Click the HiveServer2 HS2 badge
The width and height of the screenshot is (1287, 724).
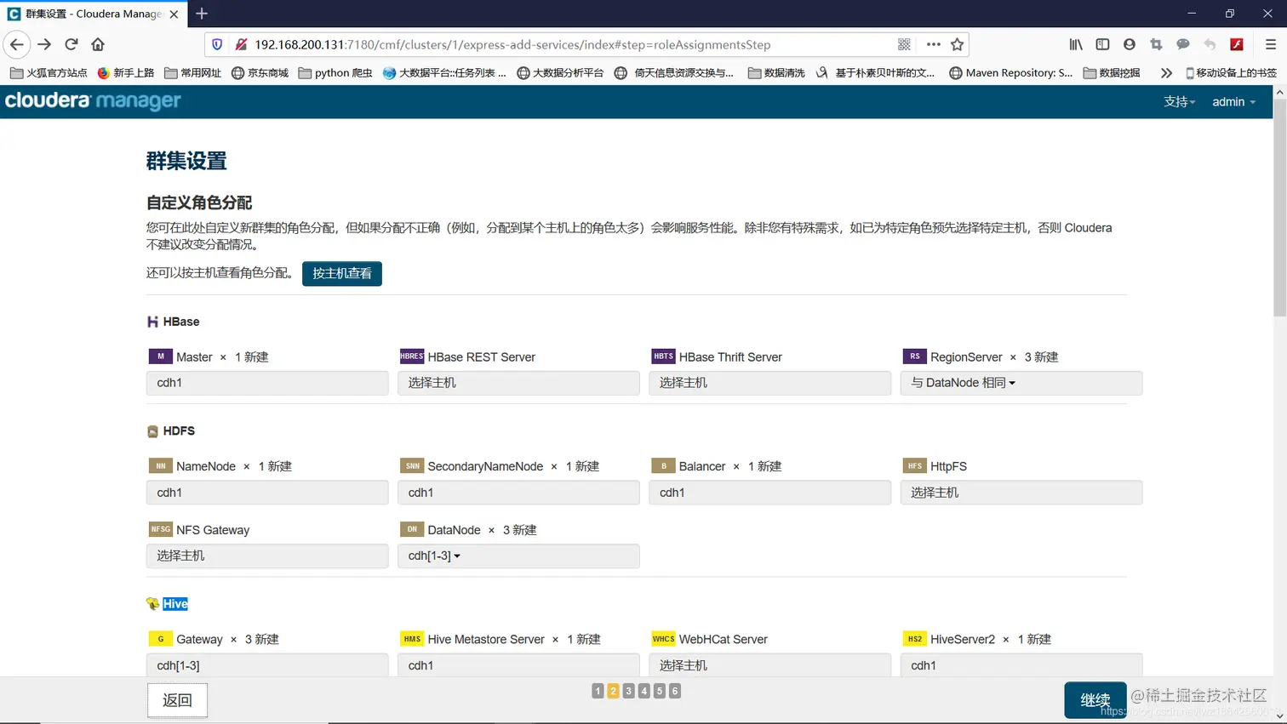coord(914,639)
